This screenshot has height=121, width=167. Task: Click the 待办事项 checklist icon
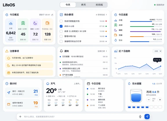[61, 15]
